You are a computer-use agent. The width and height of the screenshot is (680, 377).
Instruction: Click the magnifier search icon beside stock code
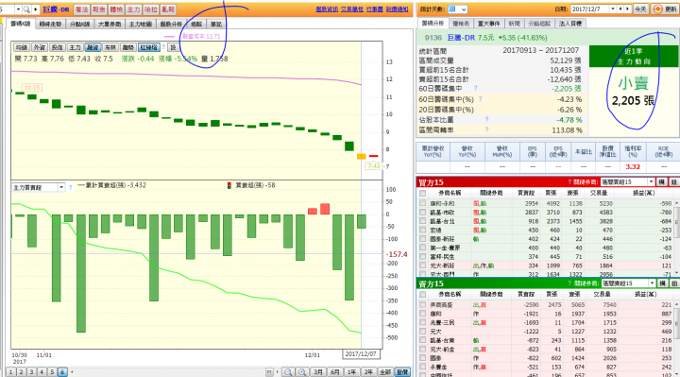point(26,9)
